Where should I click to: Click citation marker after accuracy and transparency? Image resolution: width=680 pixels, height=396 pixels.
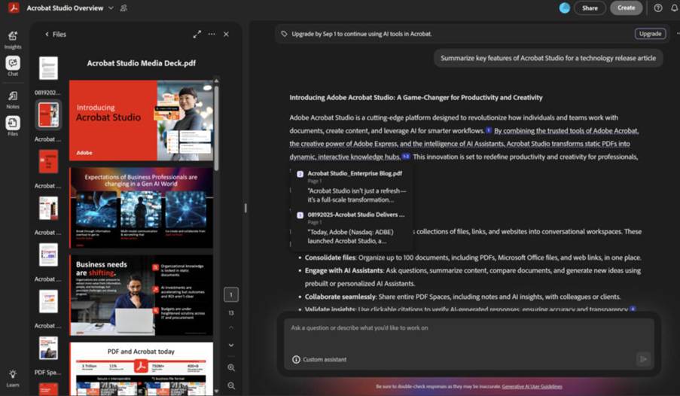tap(633, 309)
